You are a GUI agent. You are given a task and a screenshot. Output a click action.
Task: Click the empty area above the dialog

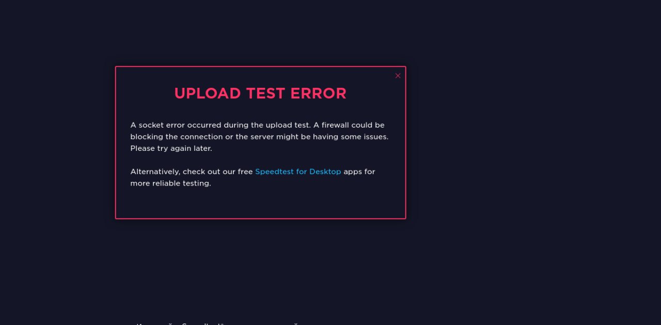[x=260, y=32]
